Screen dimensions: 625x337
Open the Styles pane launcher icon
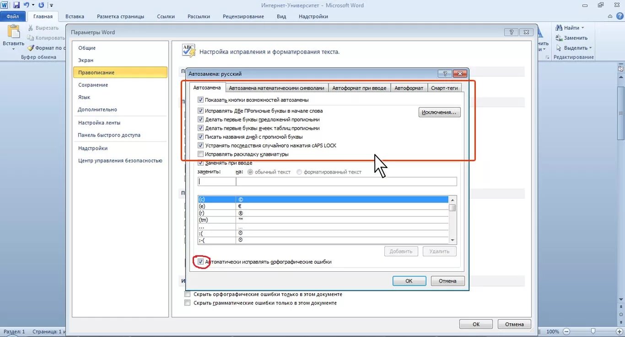[548, 58]
